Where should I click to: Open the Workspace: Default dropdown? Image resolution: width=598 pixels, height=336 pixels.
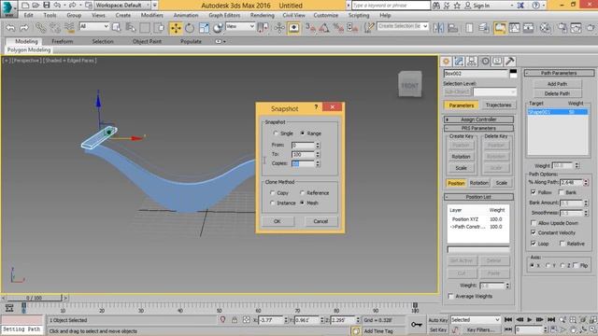point(122,5)
